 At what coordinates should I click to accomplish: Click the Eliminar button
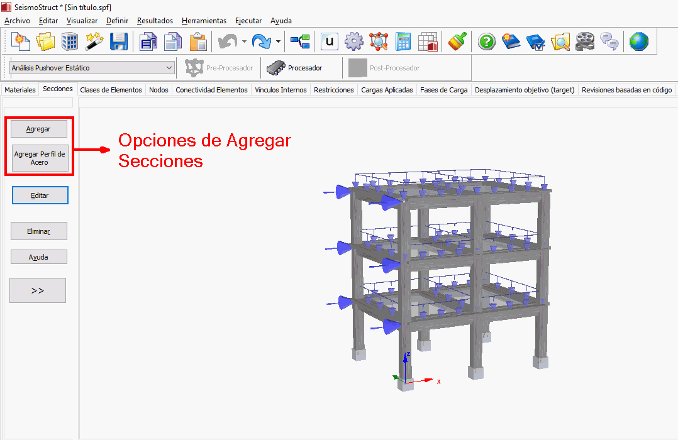point(38,231)
